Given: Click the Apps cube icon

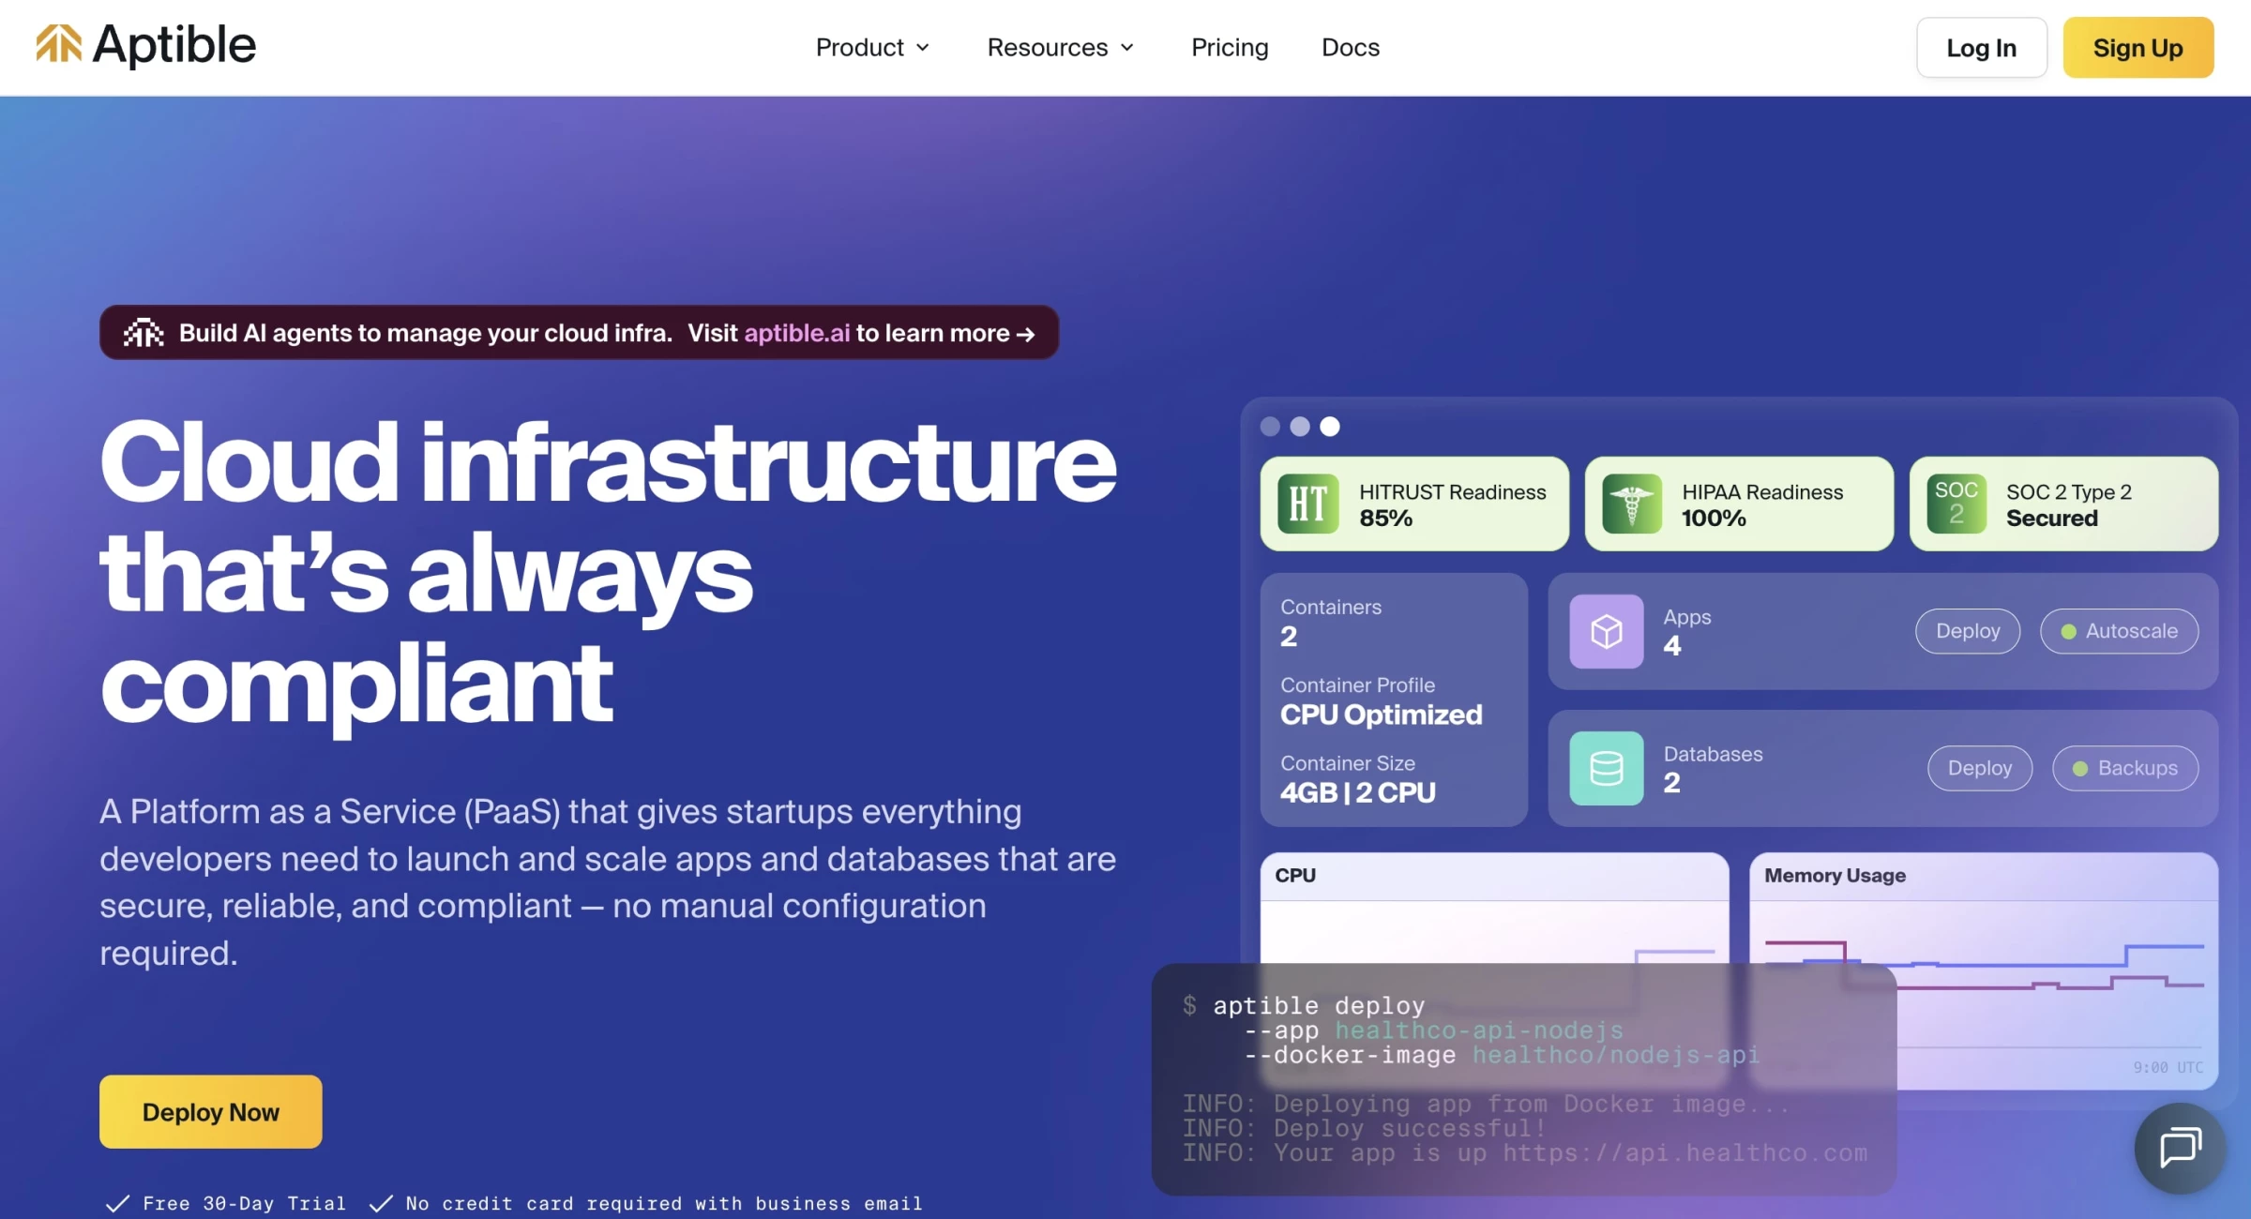Looking at the screenshot, I should 1607,631.
